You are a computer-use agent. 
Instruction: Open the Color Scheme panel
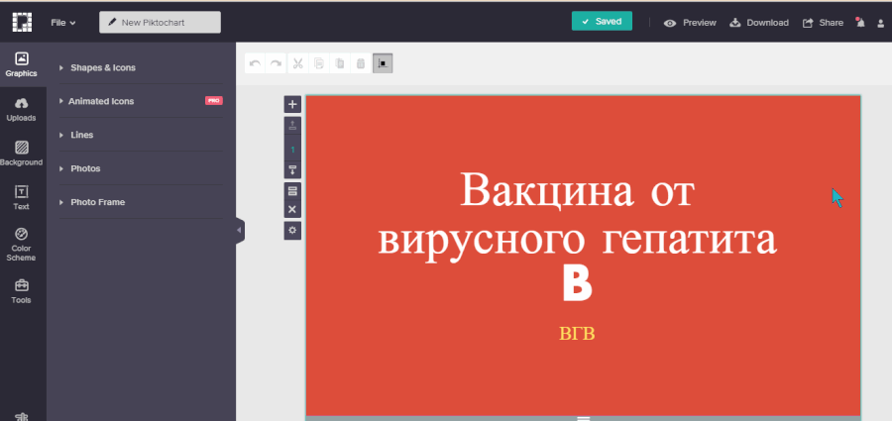pos(22,243)
